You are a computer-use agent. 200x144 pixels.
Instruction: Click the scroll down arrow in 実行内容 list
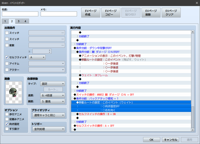click(x=192, y=130)
